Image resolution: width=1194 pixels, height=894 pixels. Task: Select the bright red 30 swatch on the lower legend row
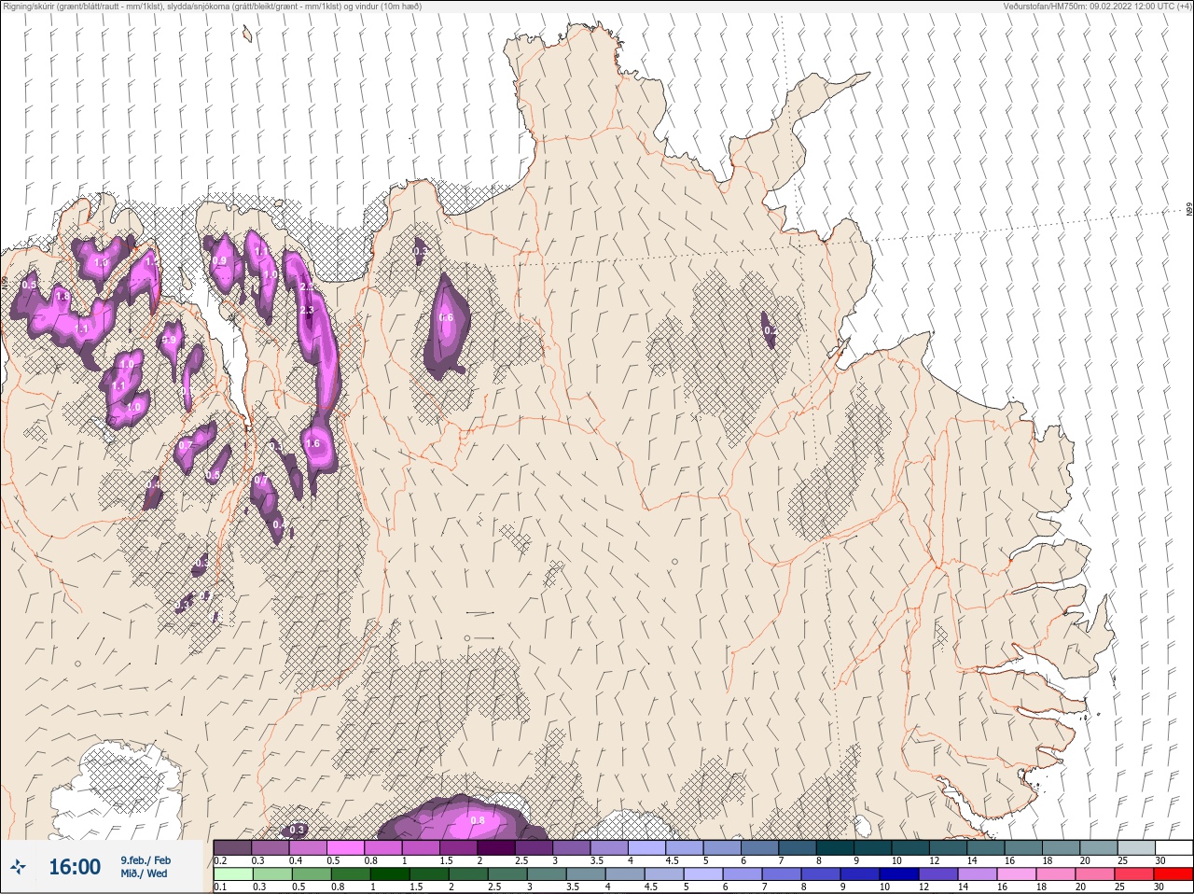pos(1173,874)
